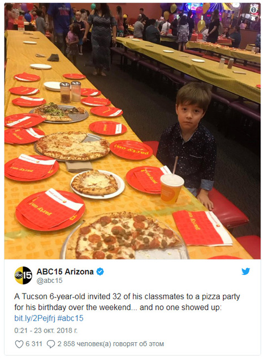The image size is (264, 362).
Task: Click the spice shakers in the photo
Action: [x=70, y=92]
